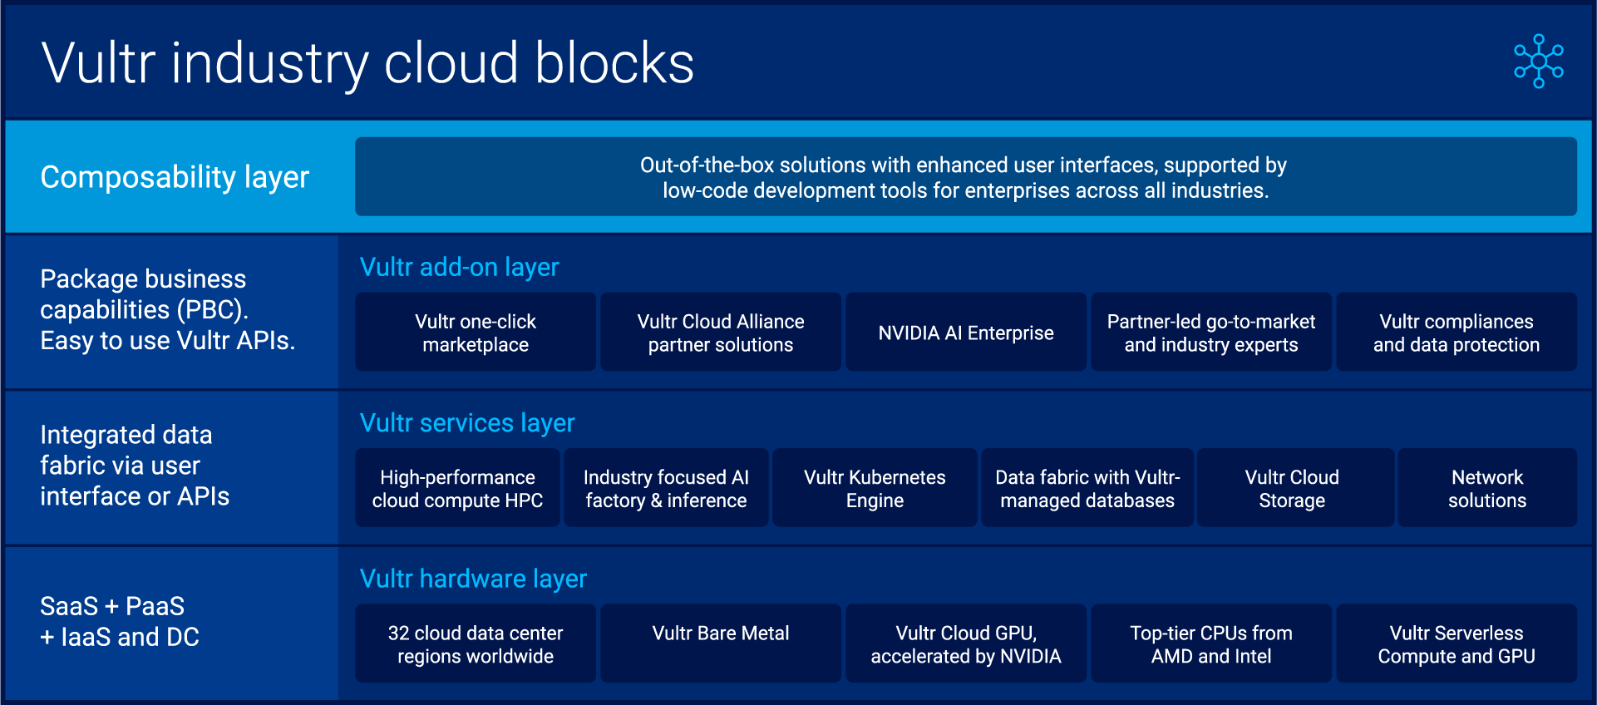Select 'Top-tier CPUs from AMD and Intel' block
This screenshot has height=705, width=1597.
click(1211, 643)
